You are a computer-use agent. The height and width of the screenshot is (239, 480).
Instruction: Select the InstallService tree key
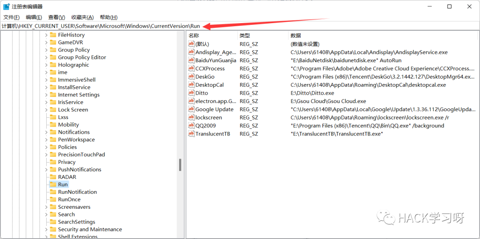pos(74,87)
